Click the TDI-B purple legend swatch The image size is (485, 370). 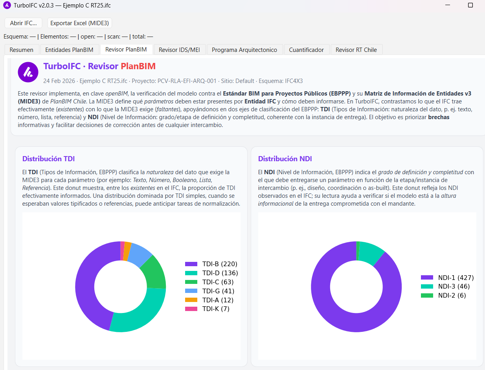click(191, 264)
